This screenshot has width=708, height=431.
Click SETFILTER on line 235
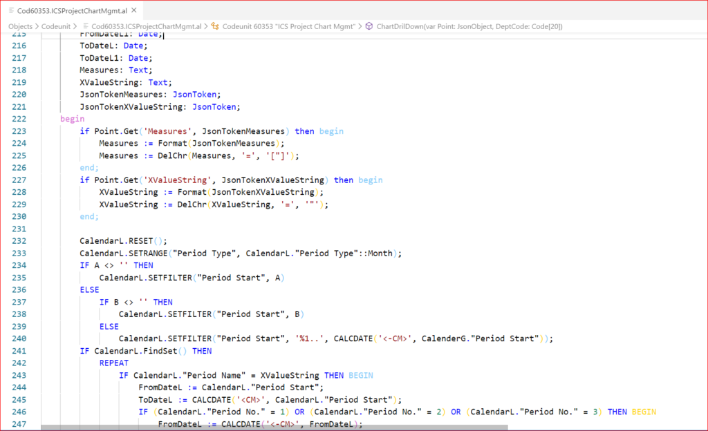pyautogui.click(x=170, y=278)
